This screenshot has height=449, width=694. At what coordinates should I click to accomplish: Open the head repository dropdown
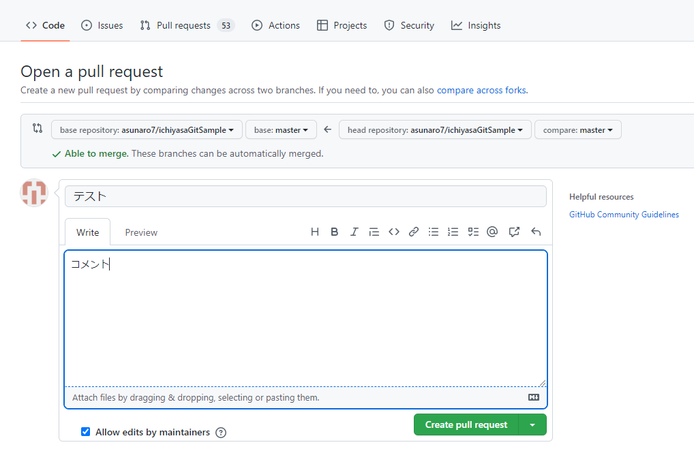pos(435,130)
